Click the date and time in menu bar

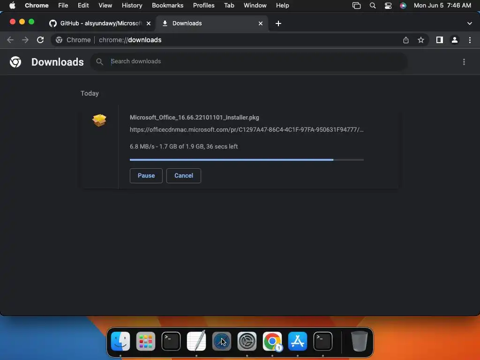click(442, 6)
